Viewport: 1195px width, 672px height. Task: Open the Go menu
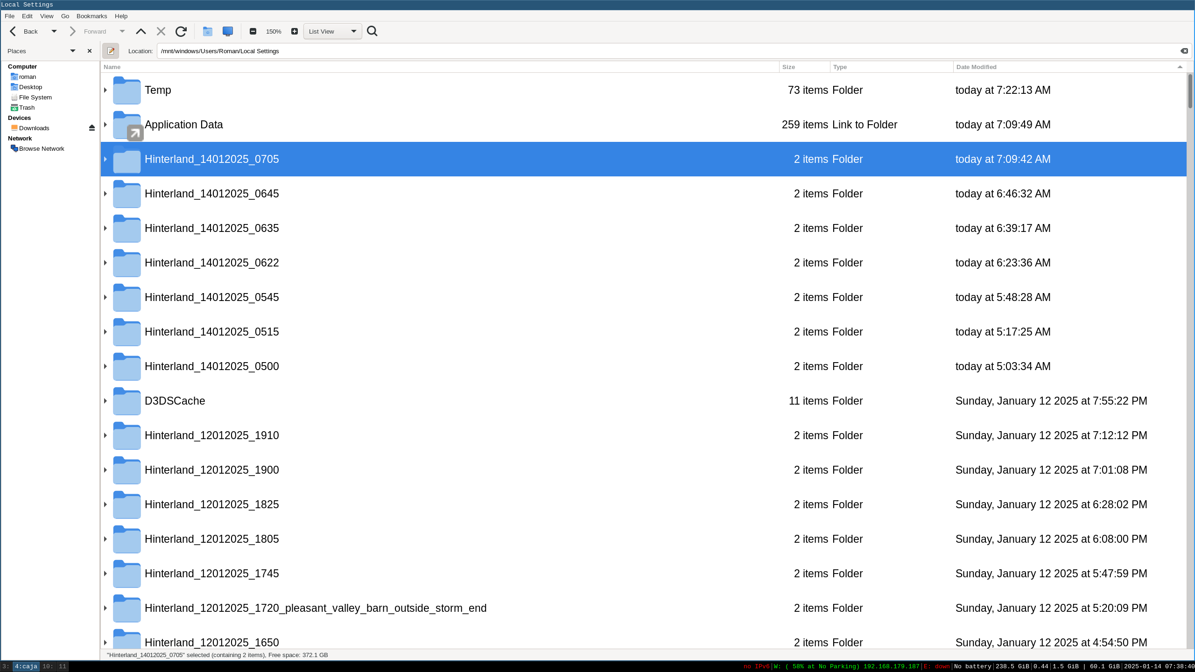coord(65,16)
